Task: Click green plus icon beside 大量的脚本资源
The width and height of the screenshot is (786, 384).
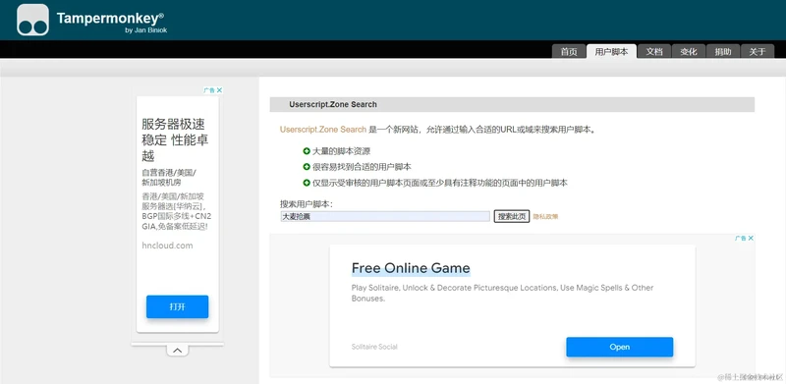Action: [307, 151]
